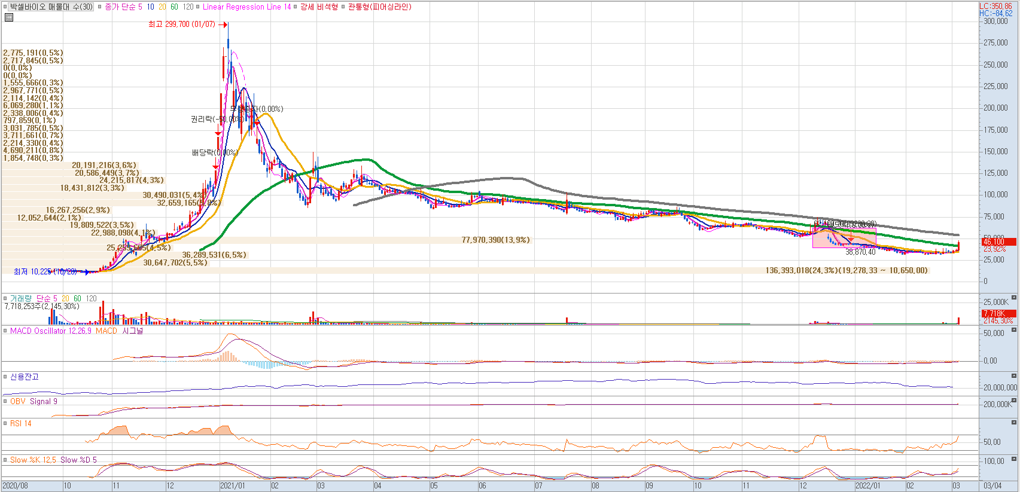
Task: Open the data table grid icon
Action: coord(8,17)
